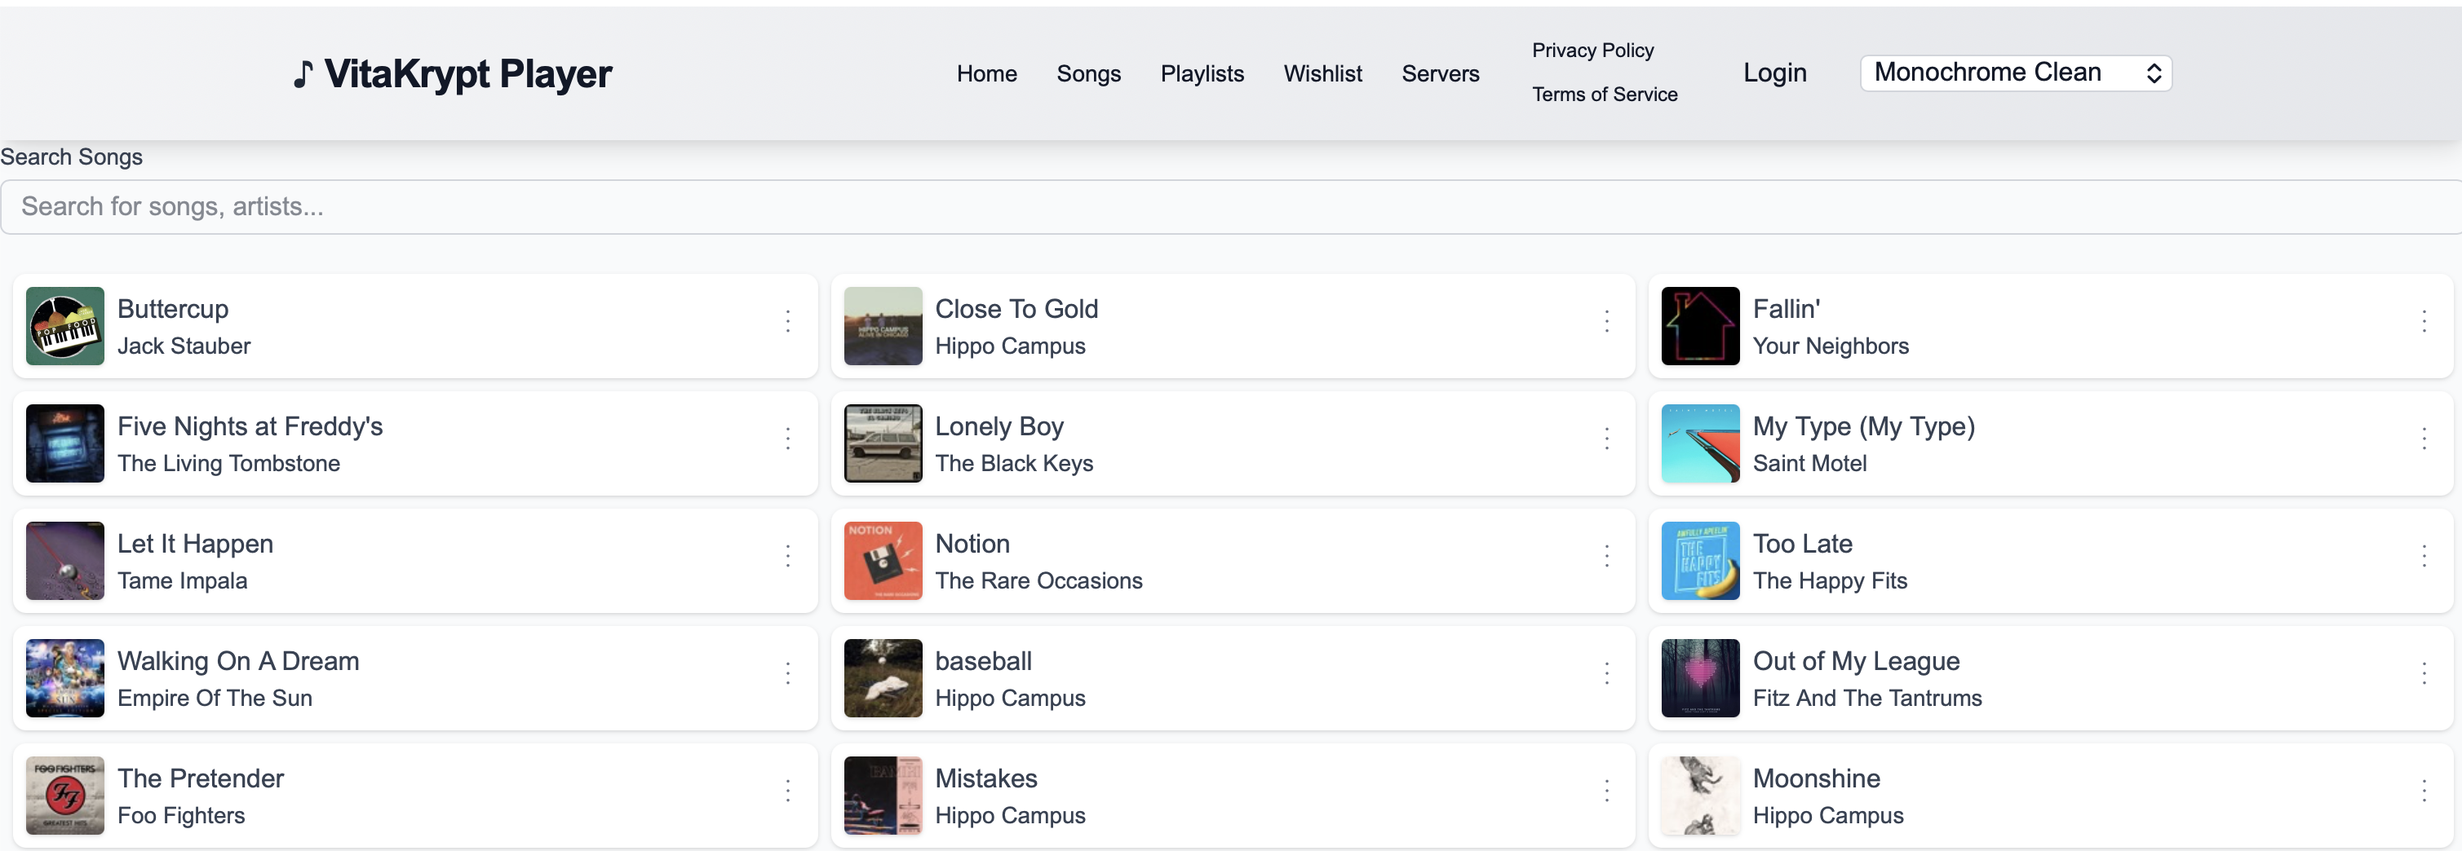Select the Out of My League album thumbnail
Viewport: 2462px width, 851px height.
point(1699,678)
